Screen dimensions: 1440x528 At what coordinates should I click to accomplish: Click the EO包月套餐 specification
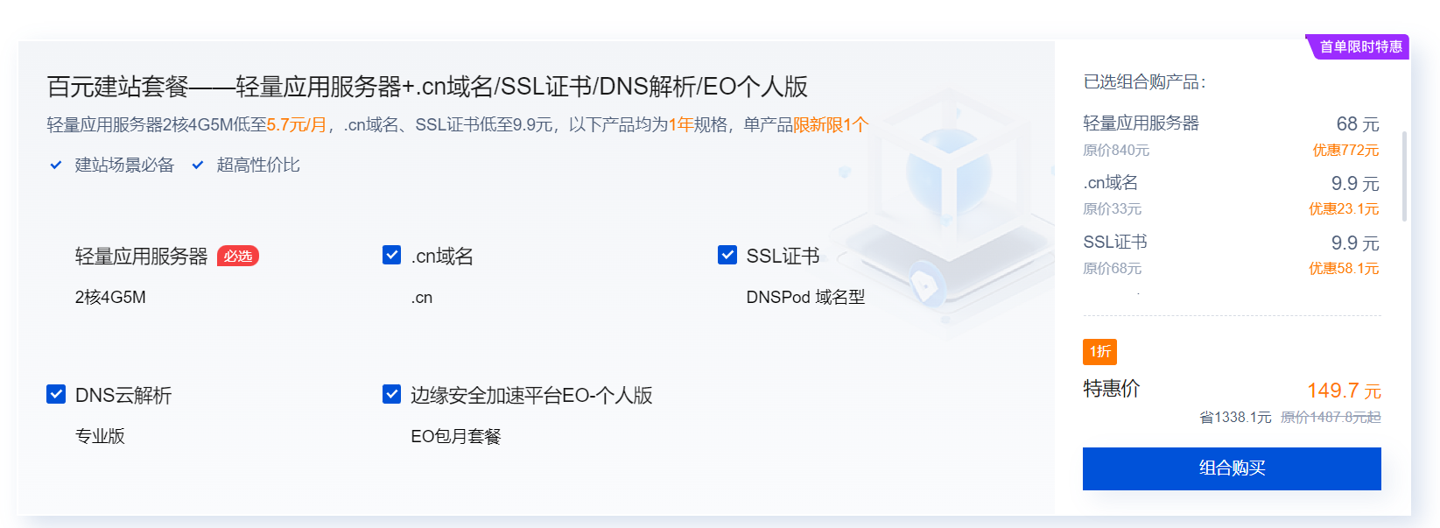(455, 436)
